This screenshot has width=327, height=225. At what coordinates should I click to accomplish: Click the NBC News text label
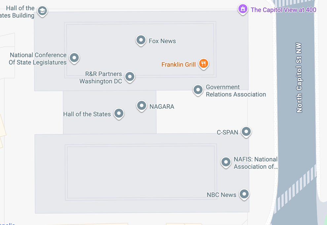[221, 195]
